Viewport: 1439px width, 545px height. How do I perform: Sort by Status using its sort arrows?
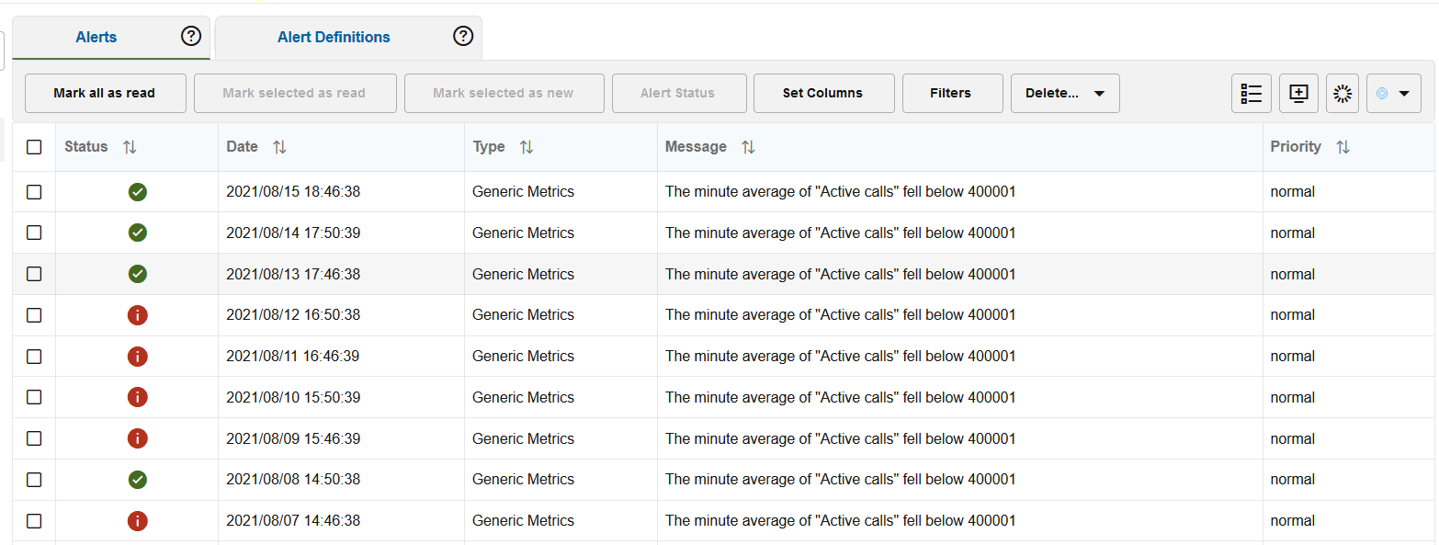(x=130, y=147)
